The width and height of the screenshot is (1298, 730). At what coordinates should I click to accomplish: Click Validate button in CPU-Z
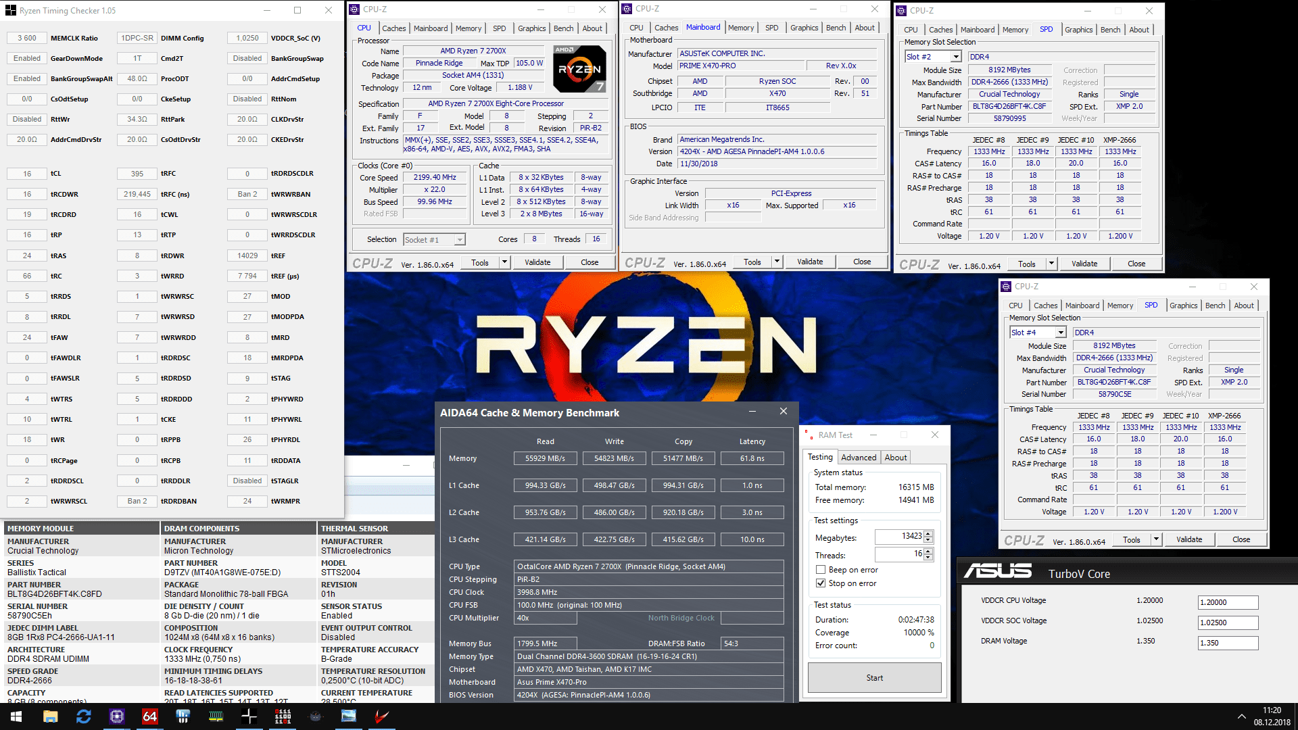(537, 262)
